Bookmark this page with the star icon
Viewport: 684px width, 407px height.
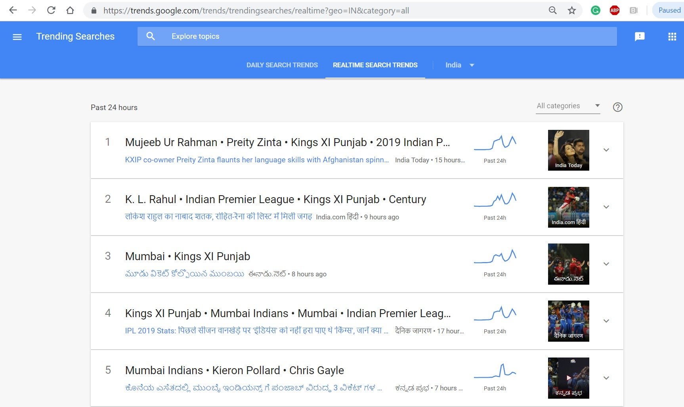(571, 11)
